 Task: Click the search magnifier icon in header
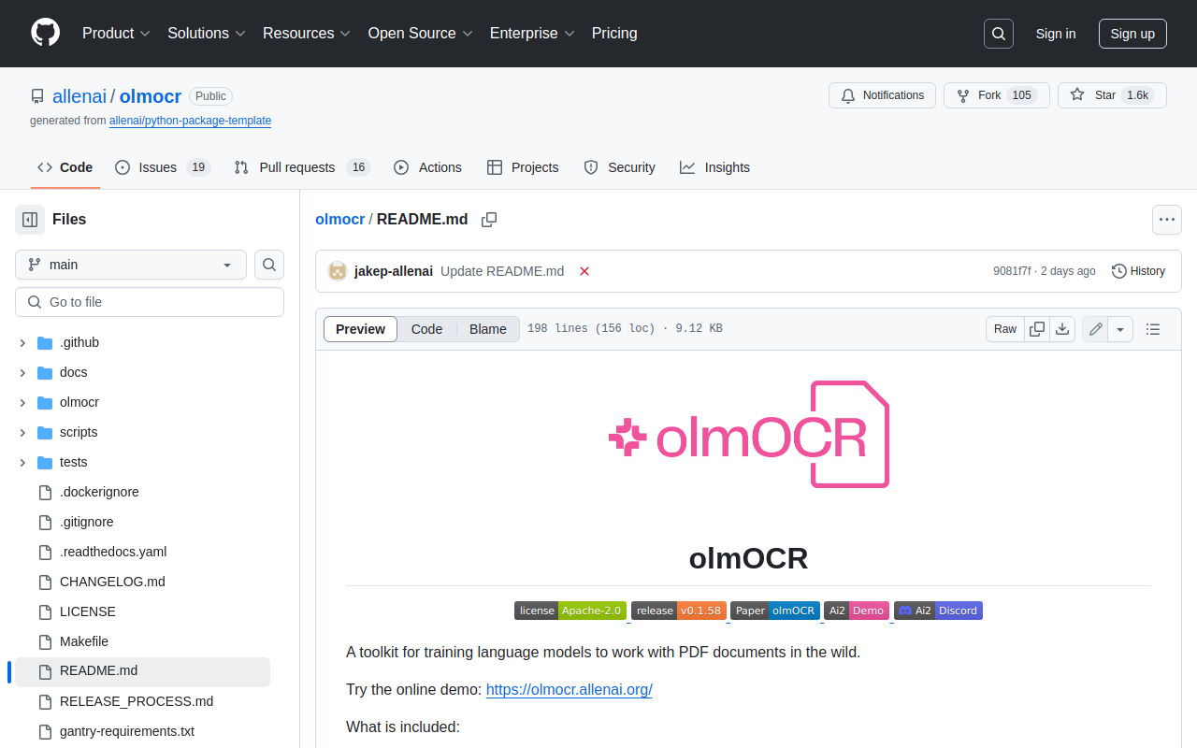tap(999, 34)
